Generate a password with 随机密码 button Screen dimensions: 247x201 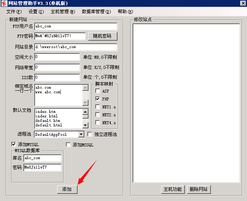[x=102, y=36]
